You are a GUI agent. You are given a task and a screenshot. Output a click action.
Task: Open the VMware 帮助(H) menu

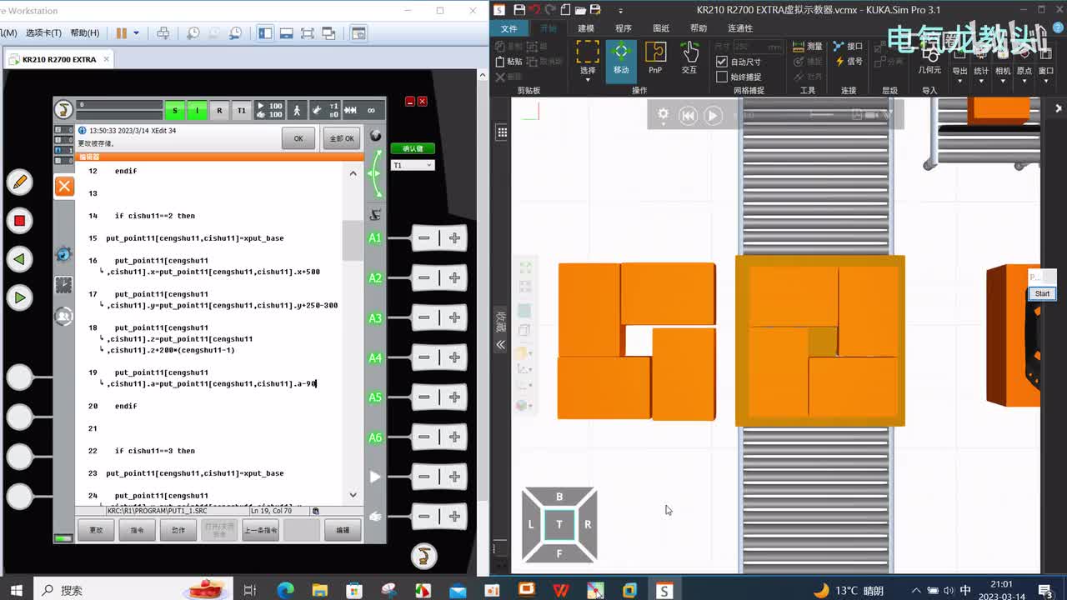pyautogui.click(x=85, y=33)
